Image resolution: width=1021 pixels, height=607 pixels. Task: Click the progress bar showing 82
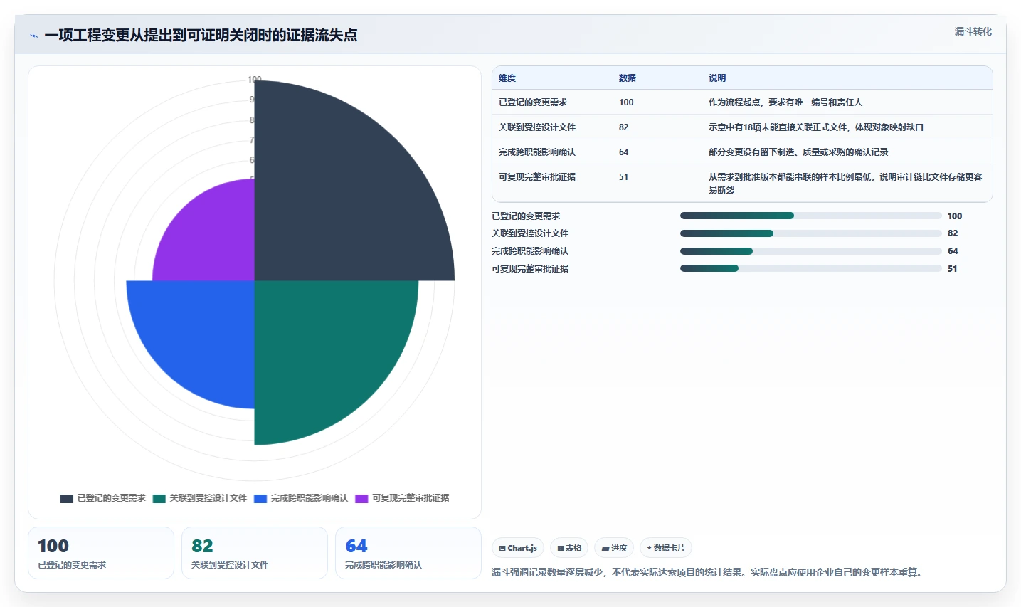[811, 233]
